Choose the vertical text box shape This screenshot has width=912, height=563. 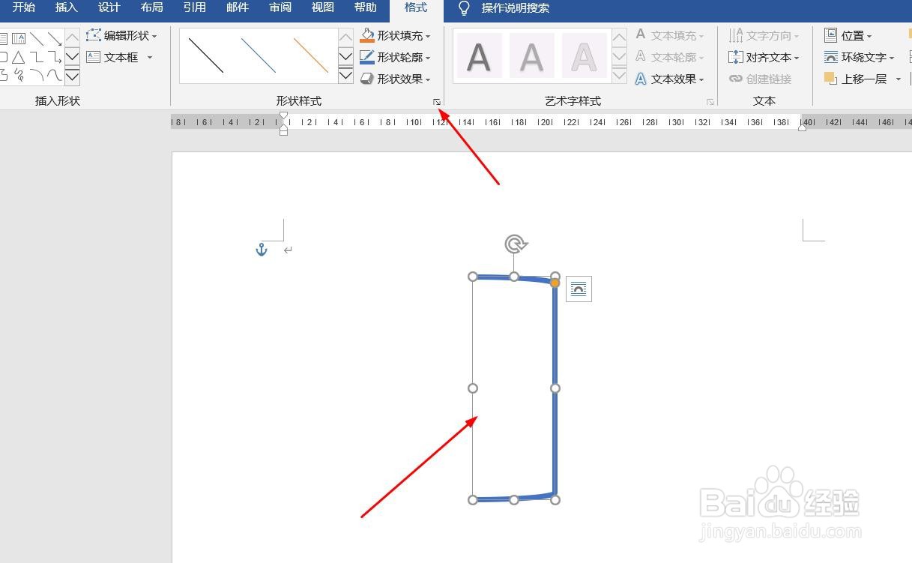pyautogui.click(x=19, y=39)
